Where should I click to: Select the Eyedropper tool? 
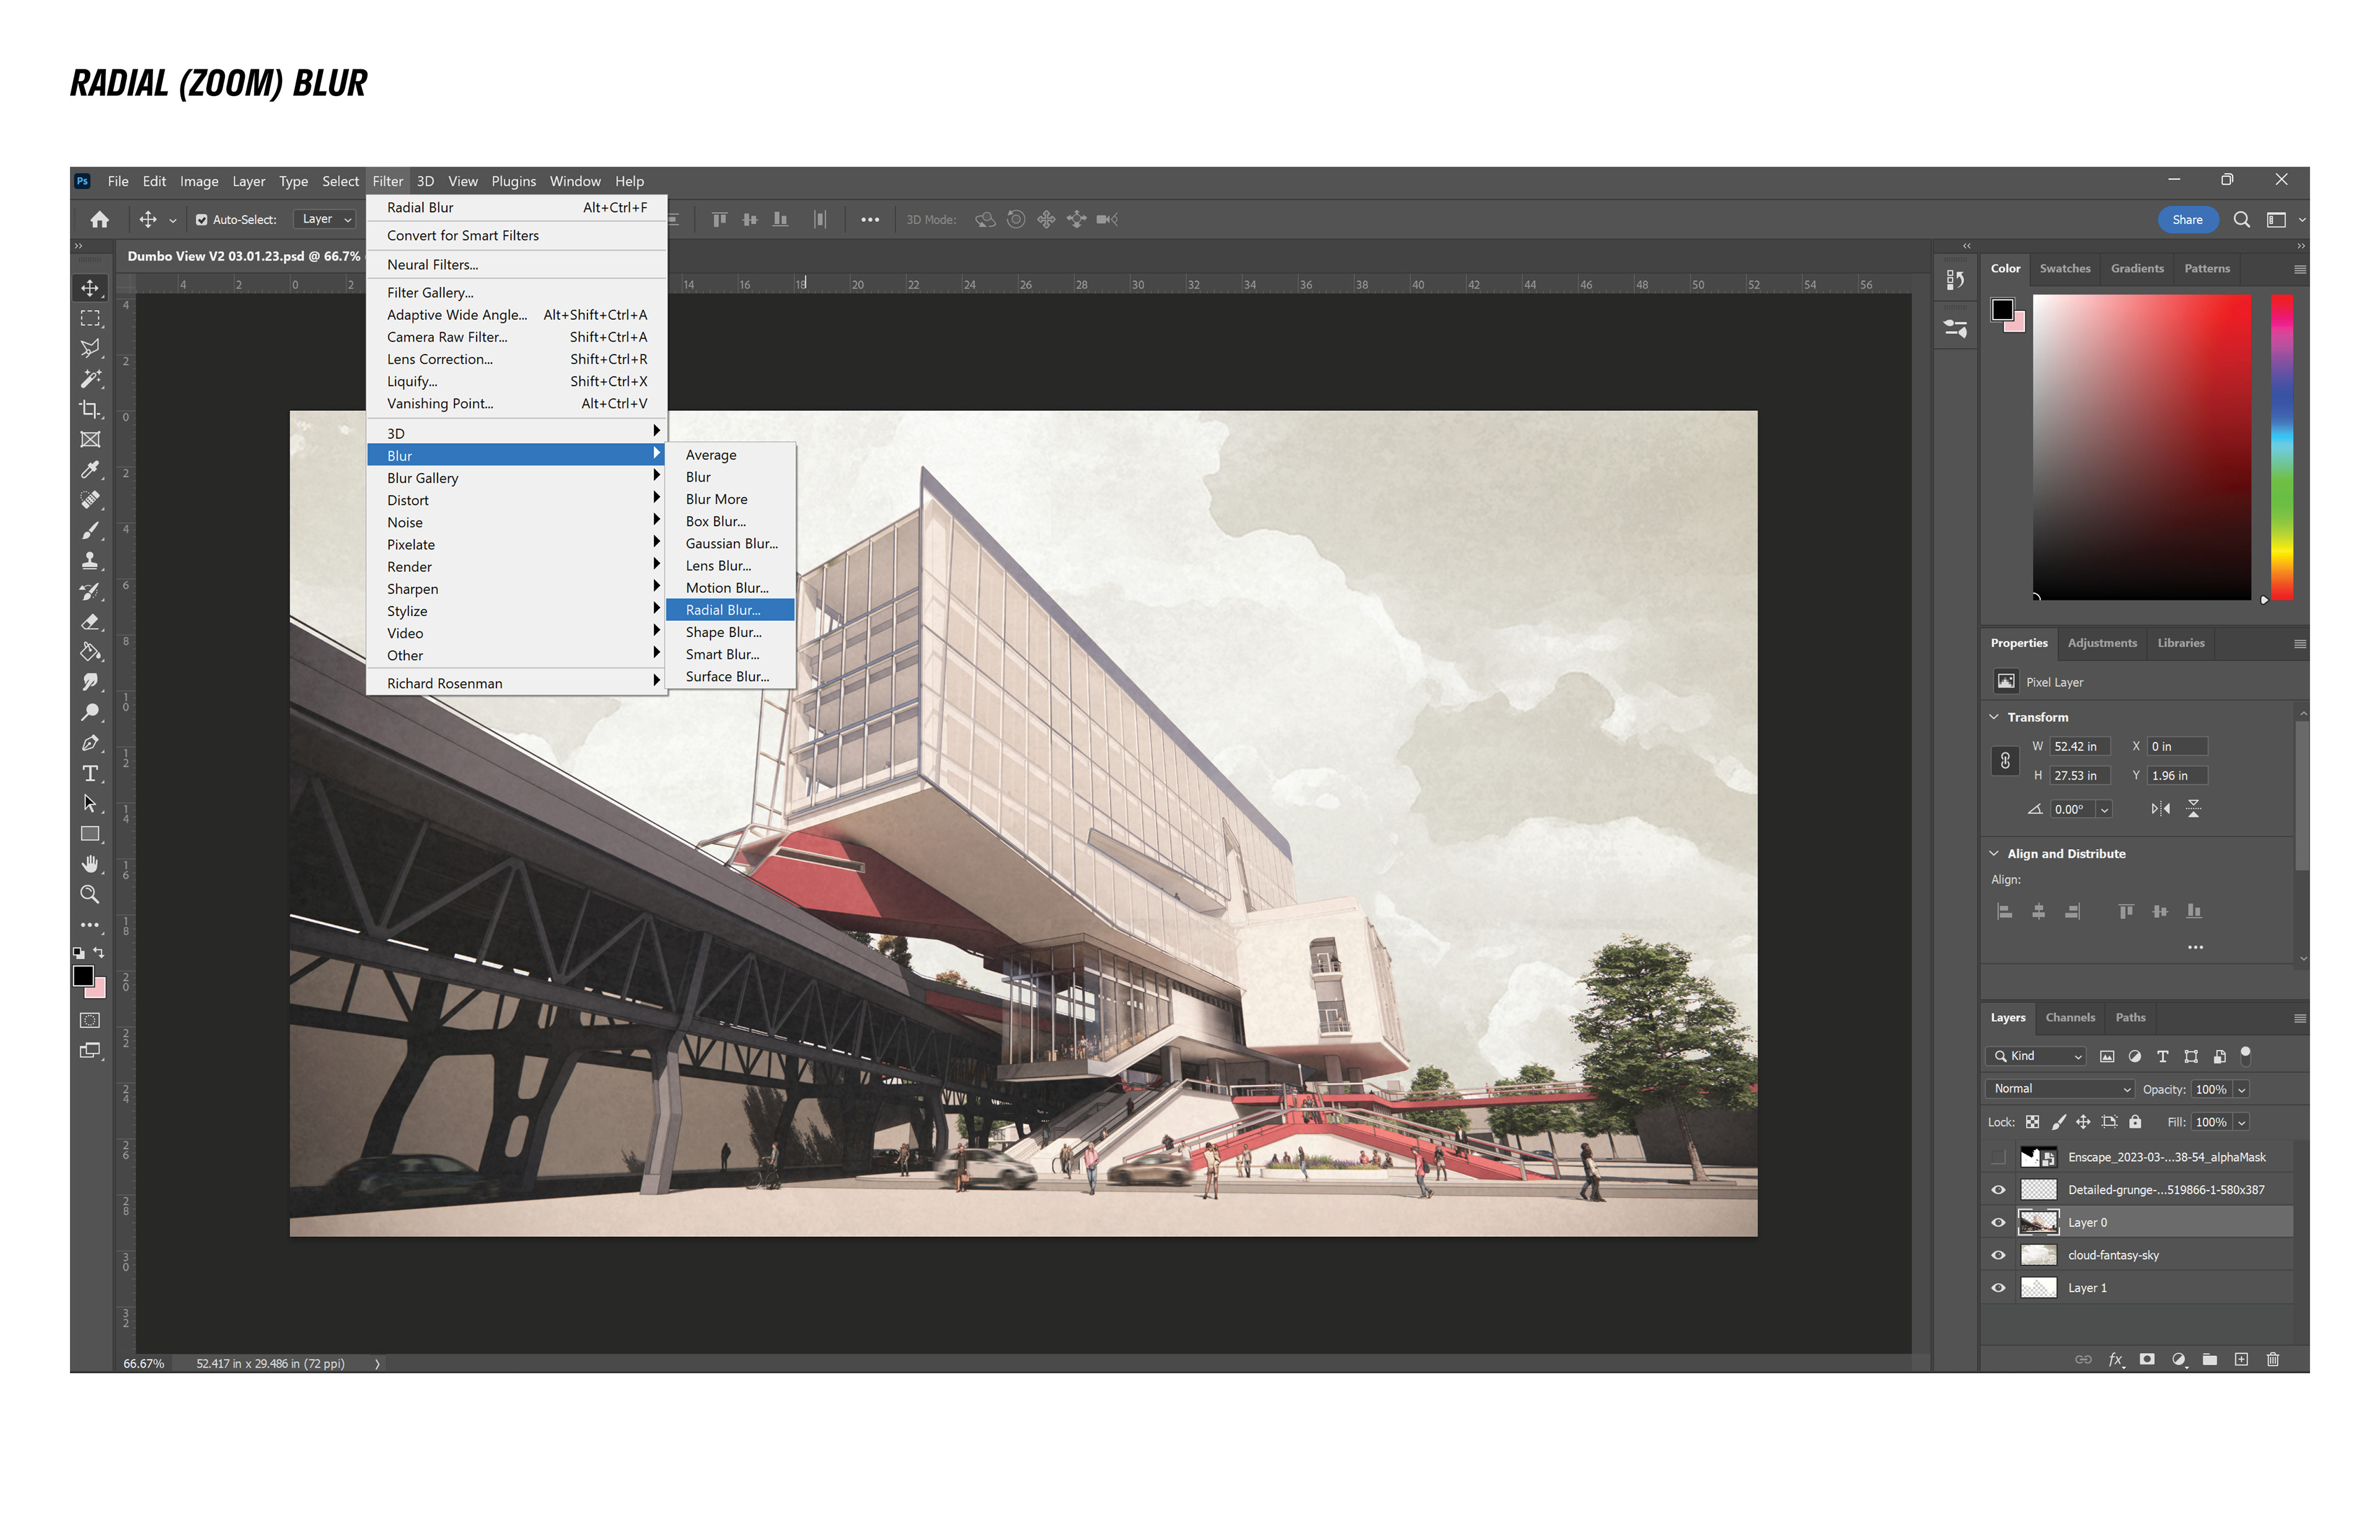(x=90, y=469)
